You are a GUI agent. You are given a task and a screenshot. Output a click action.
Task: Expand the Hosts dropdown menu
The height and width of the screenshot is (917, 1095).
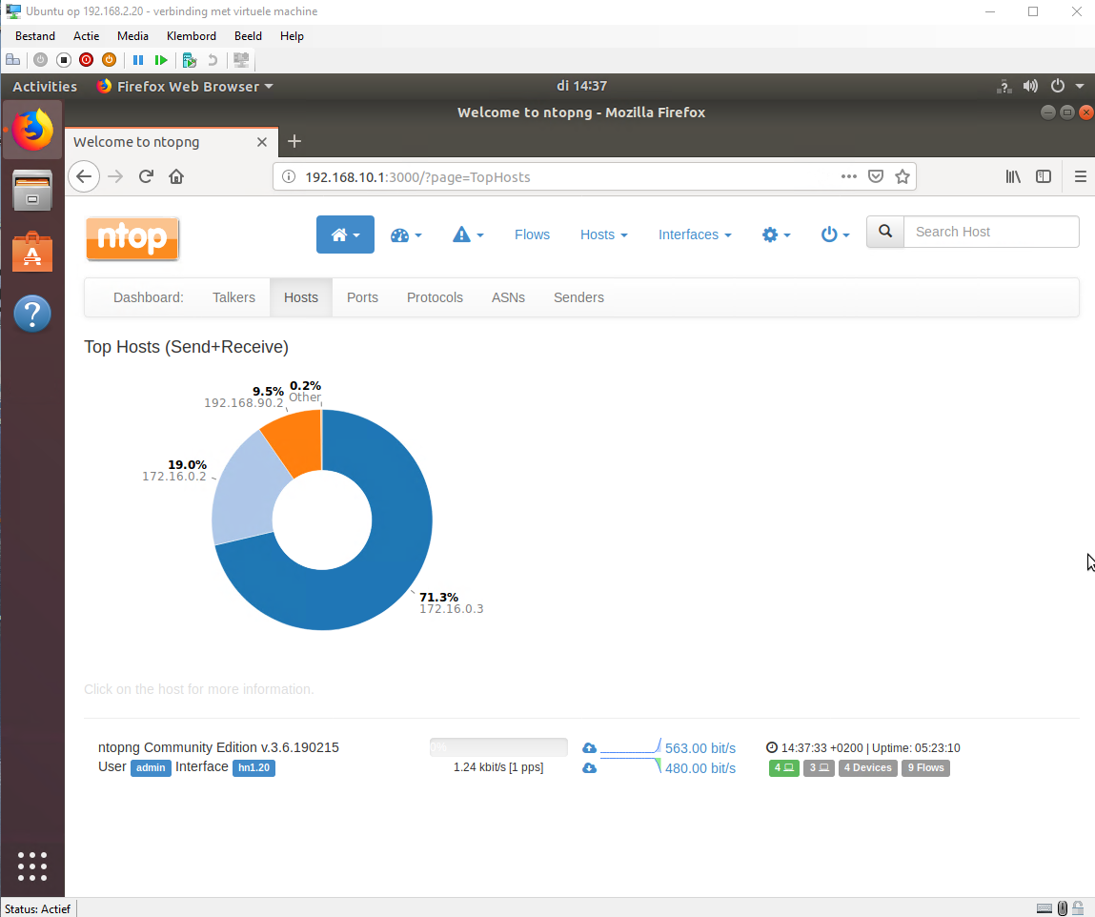[603, 234]
